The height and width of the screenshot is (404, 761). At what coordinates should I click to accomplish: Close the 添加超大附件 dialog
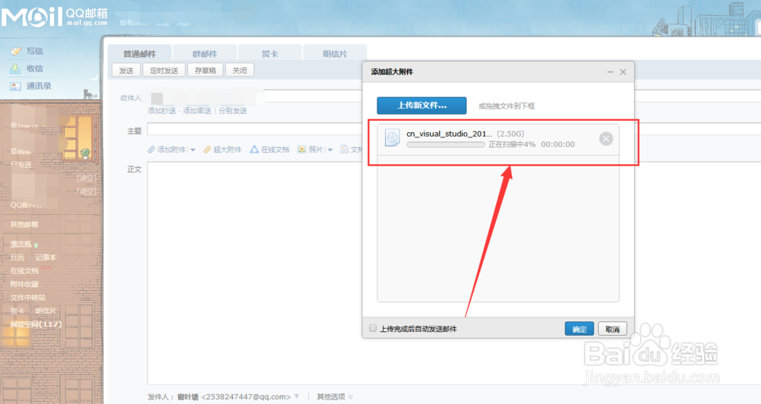click(x=623, y=72)
